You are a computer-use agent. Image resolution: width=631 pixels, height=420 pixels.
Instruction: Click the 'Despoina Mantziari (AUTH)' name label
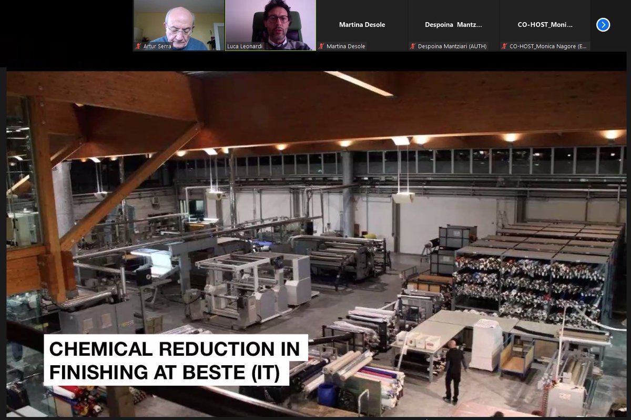[x=452, y=46]
